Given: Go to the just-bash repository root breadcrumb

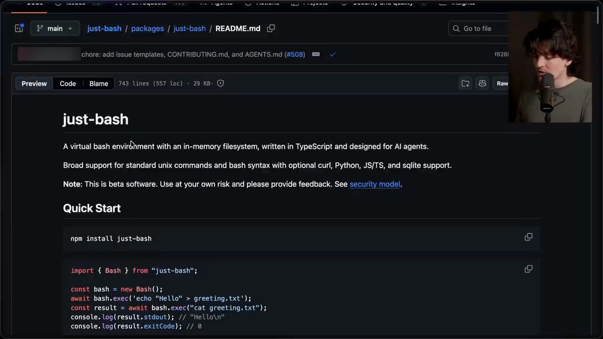Looking at the screenshot, I should coord(104,28).
